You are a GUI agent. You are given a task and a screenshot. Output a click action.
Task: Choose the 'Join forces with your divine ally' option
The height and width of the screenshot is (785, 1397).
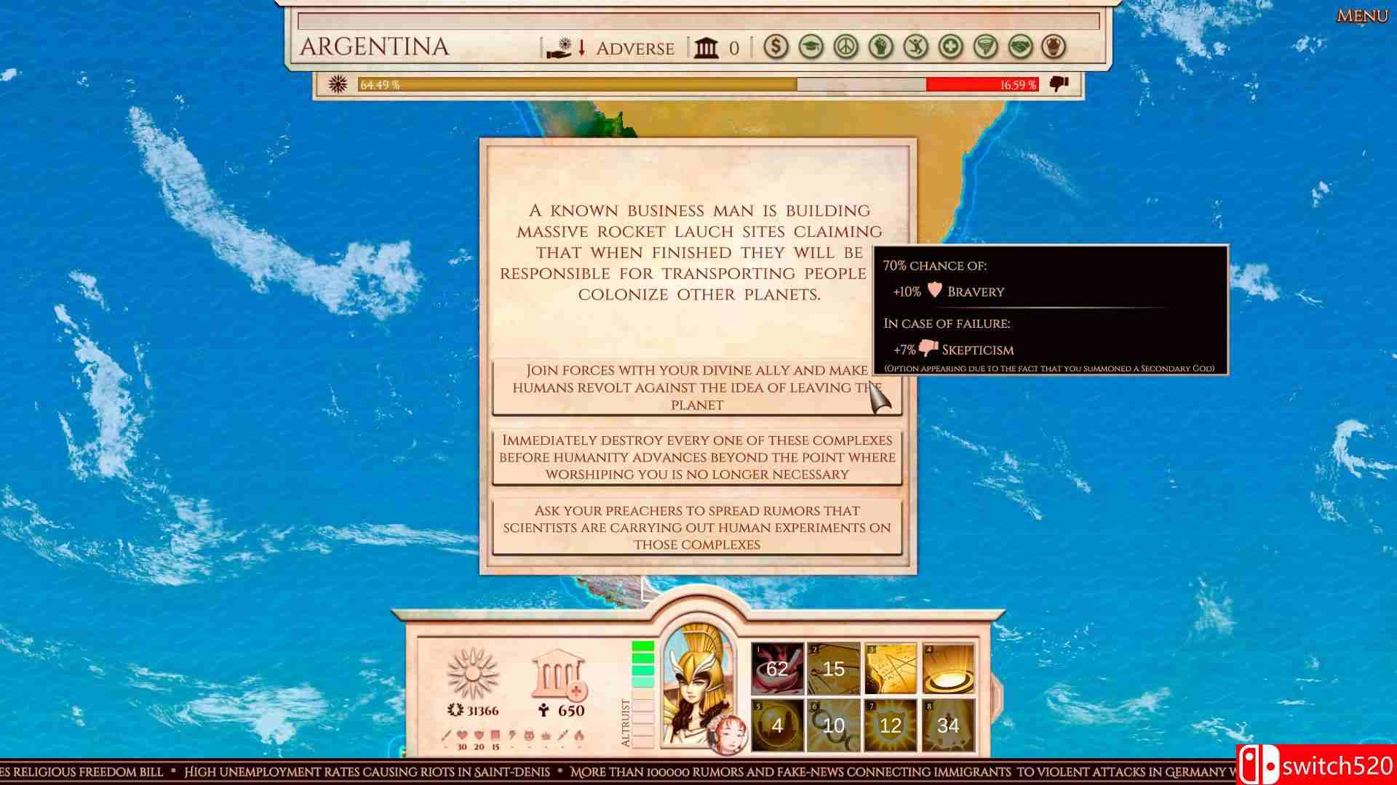coord(696,387)
